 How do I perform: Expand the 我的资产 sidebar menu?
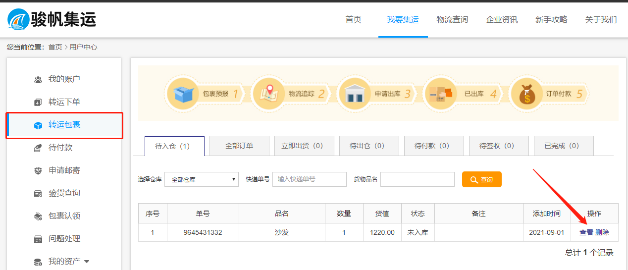tap(68, 261)
